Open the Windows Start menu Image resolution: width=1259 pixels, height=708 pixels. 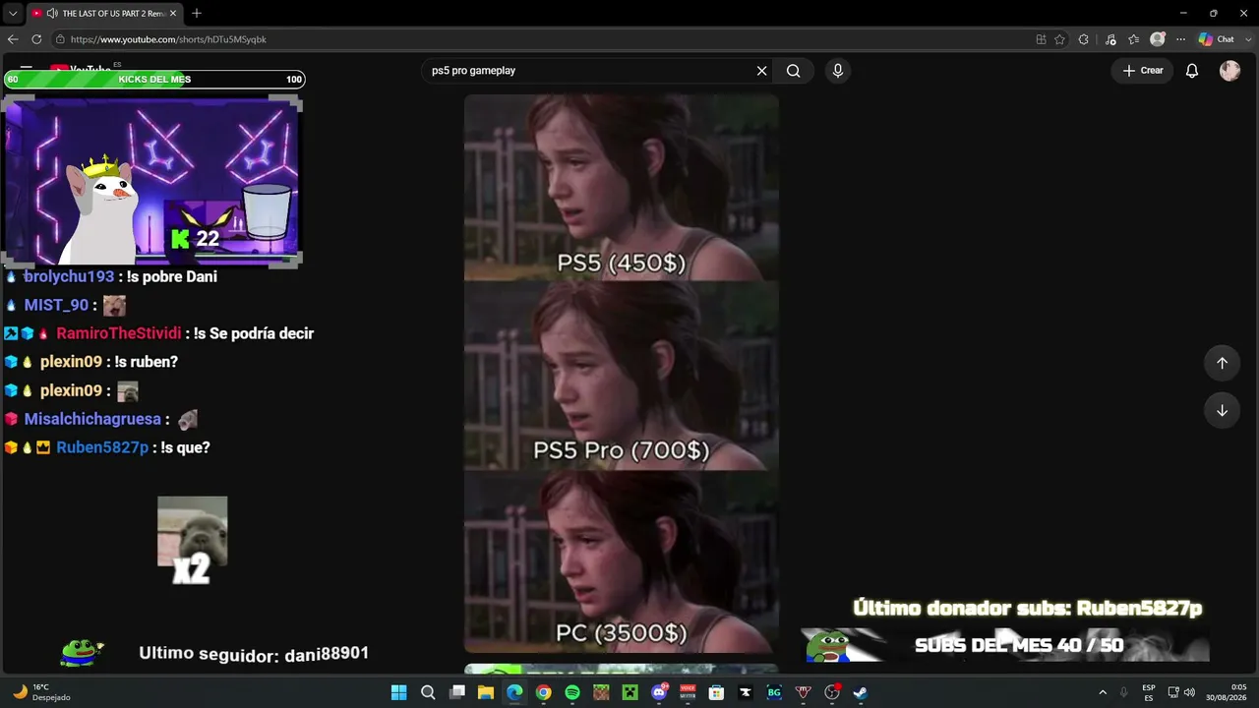(398, 692)
